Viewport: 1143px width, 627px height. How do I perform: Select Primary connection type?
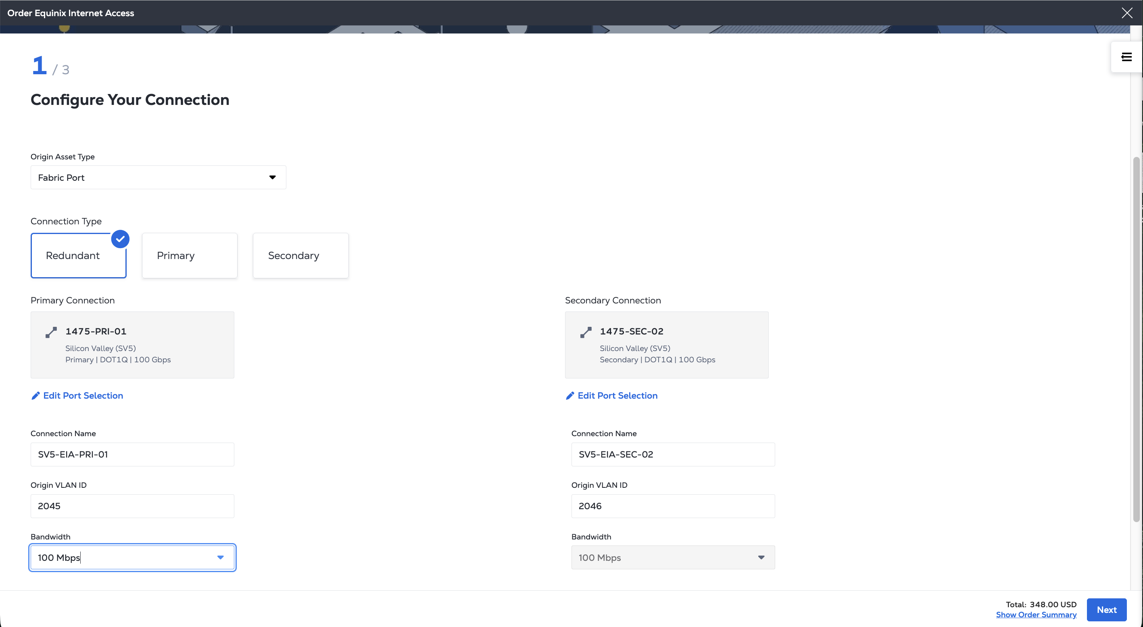190,256
